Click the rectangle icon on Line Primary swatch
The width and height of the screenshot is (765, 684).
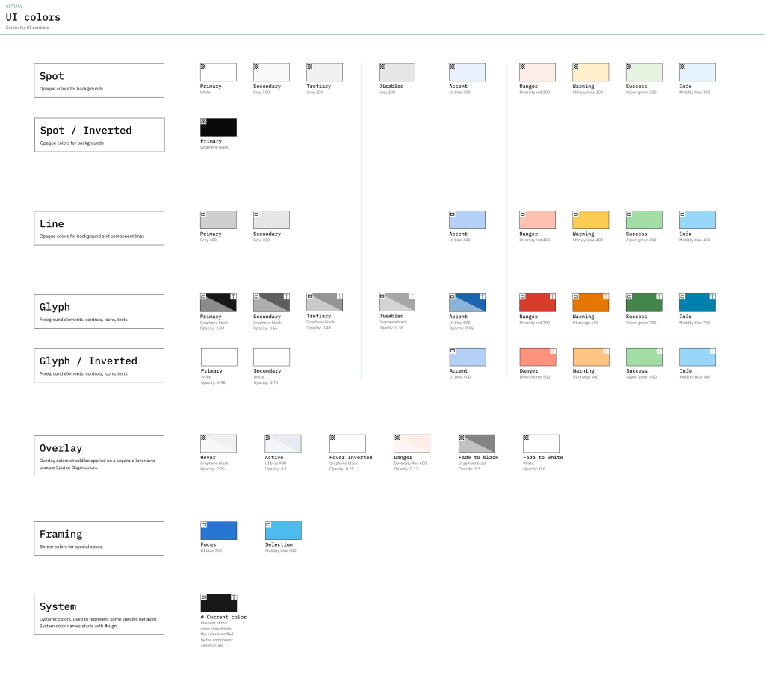pos(203,214)
